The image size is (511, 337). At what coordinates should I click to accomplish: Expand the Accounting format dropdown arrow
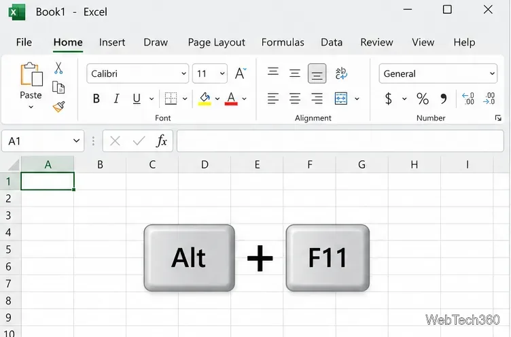tap(404, 99)
